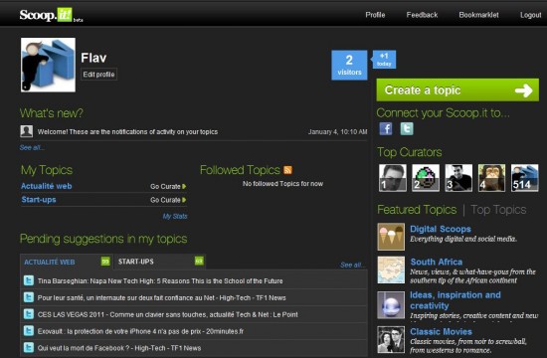Click 'Welcome! These are the notifications' text
Viewport: 547px width, 358px height.
pyautogui.click(x=127, y=132)
